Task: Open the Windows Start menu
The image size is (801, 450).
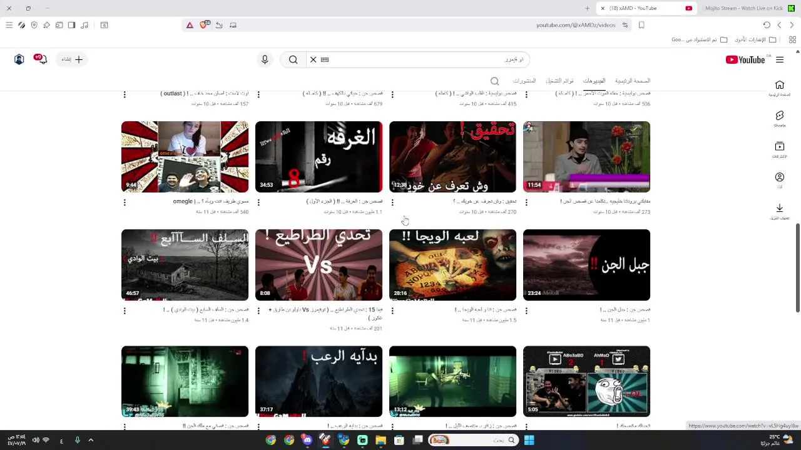Action: click(529, 440)
